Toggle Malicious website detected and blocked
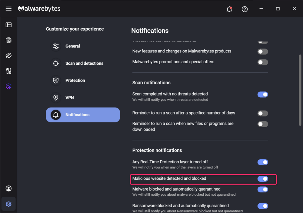303x213 pixels. click(263, 179)
